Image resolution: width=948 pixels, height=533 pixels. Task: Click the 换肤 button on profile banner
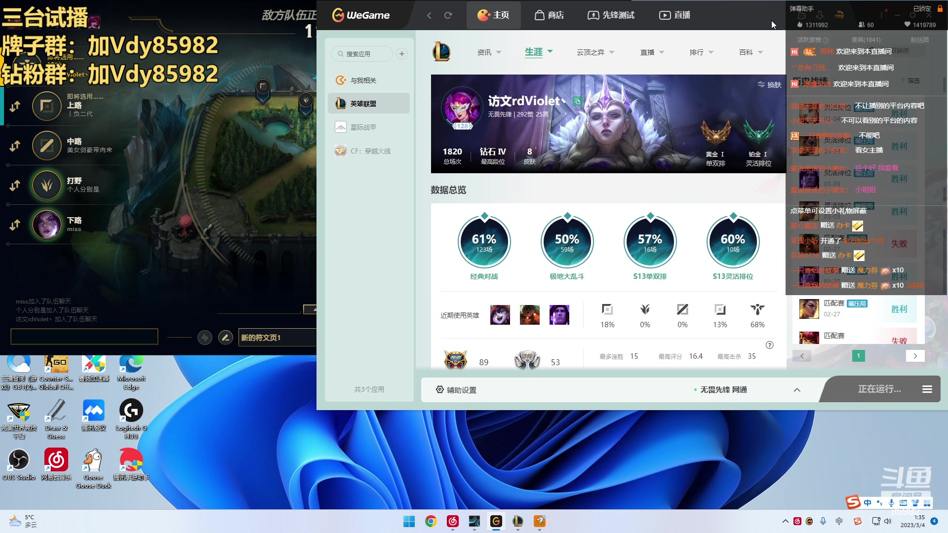pyautogui.click(x=769, y=85)
